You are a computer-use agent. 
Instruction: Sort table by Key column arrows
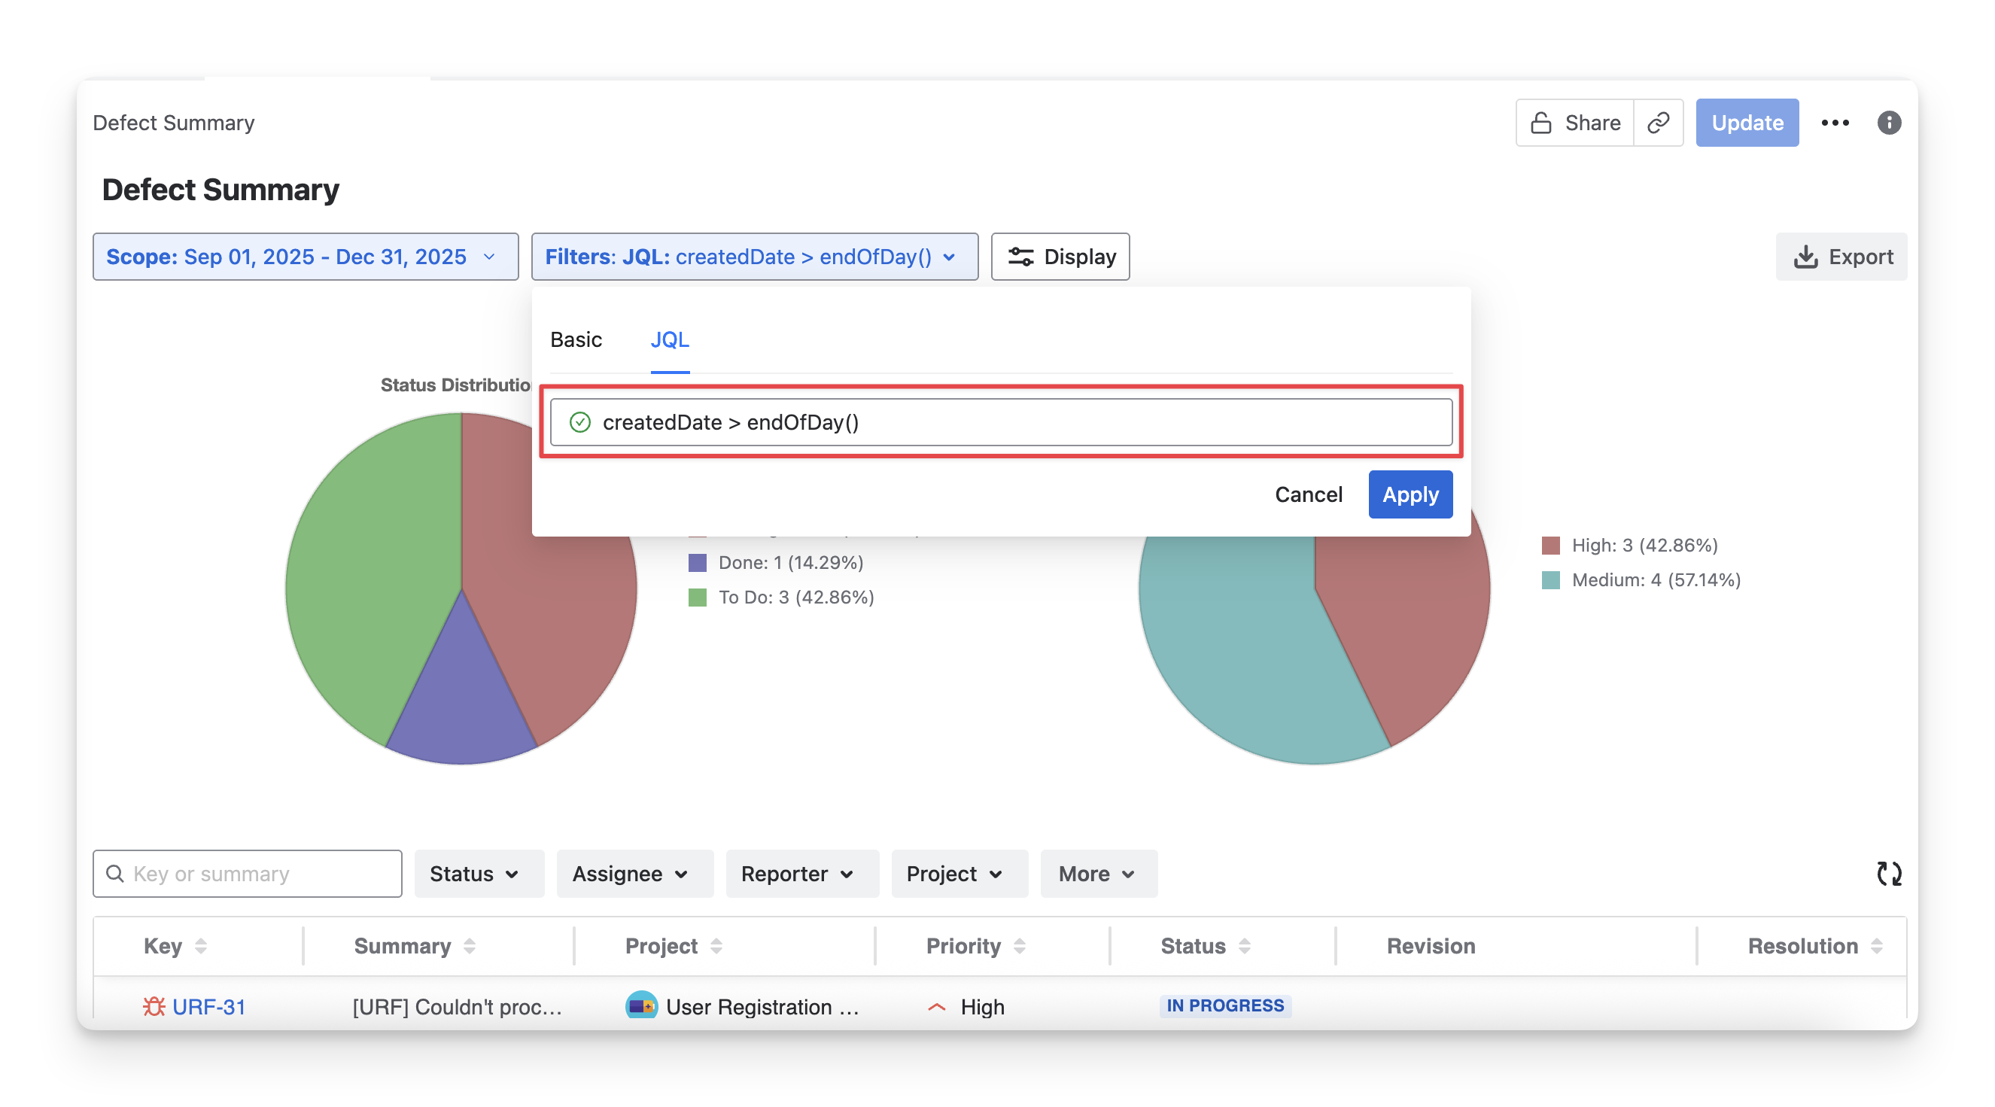[201, 946]
